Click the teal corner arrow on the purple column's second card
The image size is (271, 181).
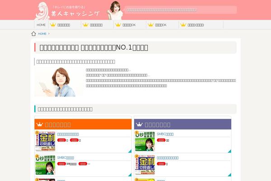[x=229, y=175]
